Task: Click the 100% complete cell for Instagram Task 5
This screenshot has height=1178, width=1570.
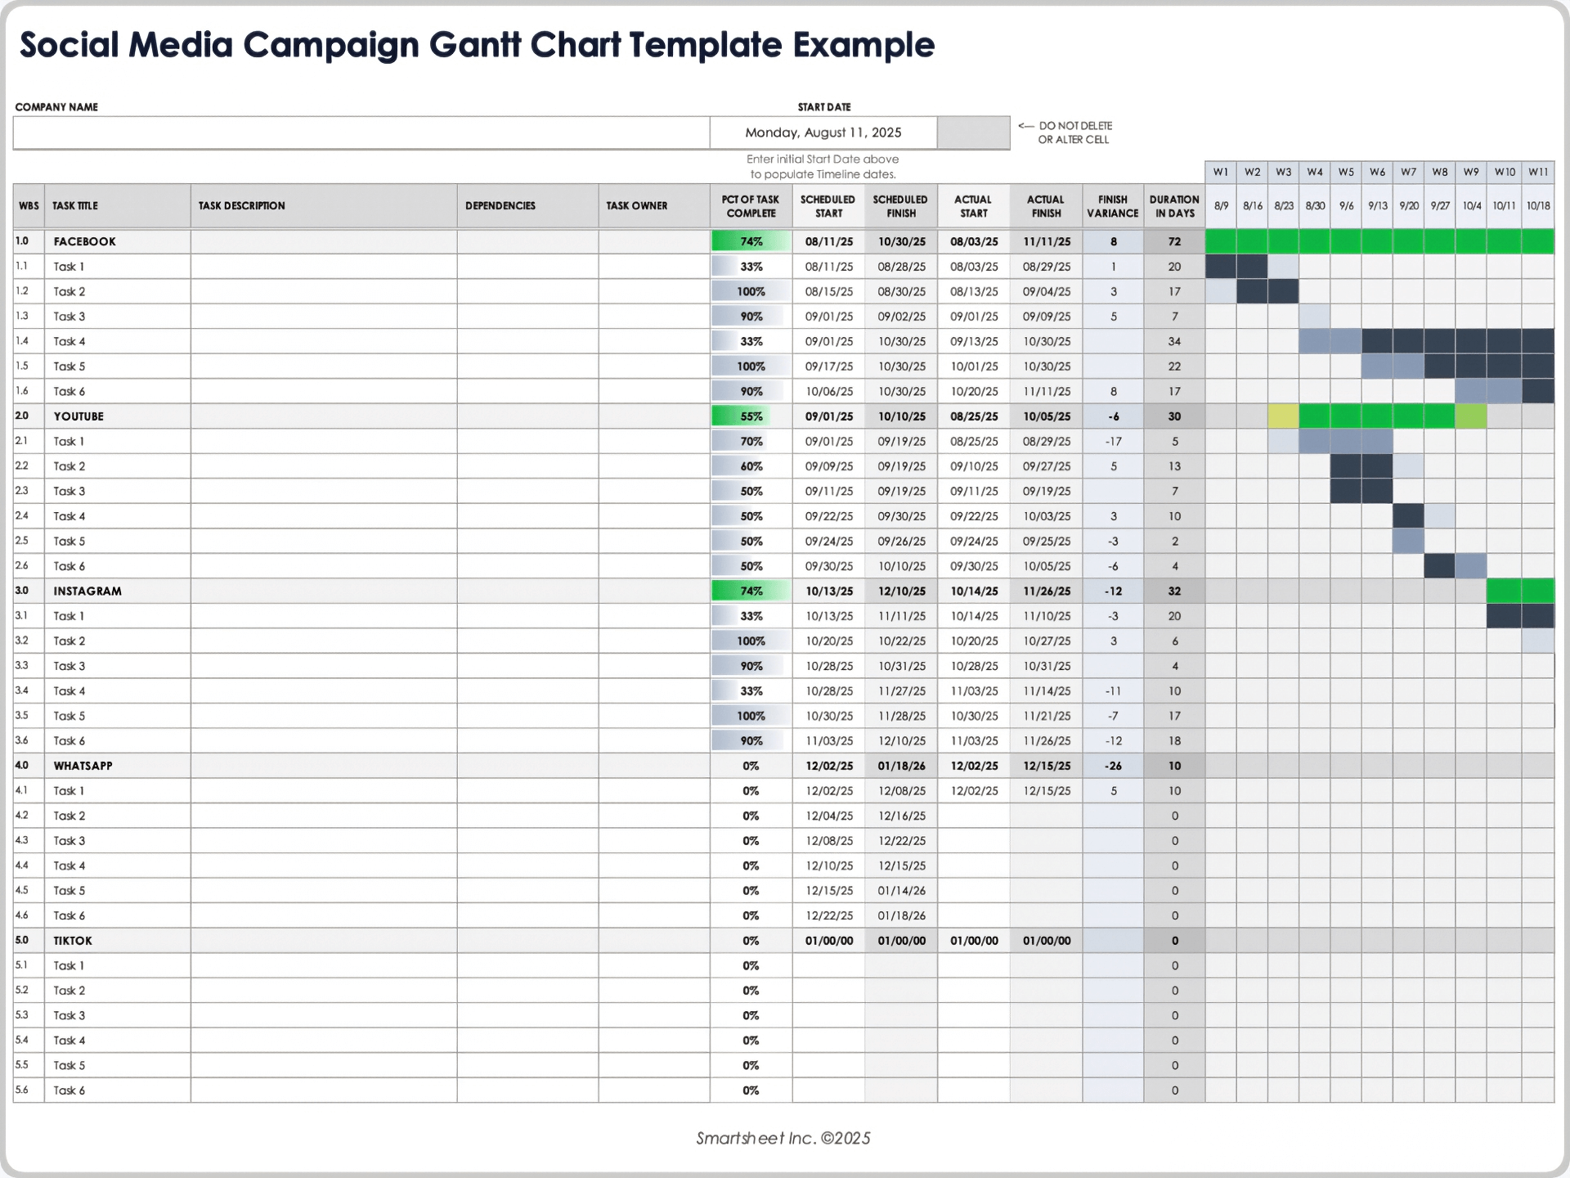Action: [x=750, y=716]
